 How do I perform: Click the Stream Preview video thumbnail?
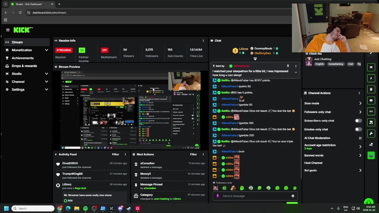tap(131, 110)
